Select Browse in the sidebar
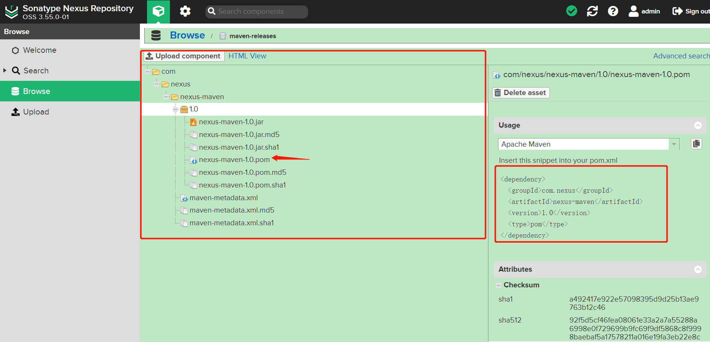Screen dimensions: 710x342 tap(70, 91)
